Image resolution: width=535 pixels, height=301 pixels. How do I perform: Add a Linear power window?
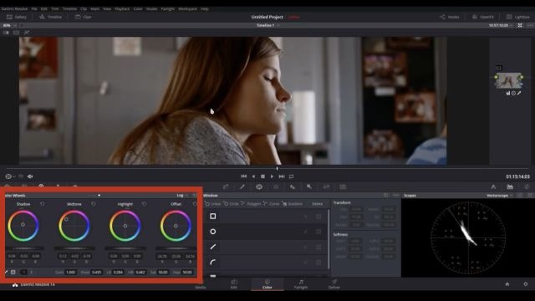(x=213, y=204)
